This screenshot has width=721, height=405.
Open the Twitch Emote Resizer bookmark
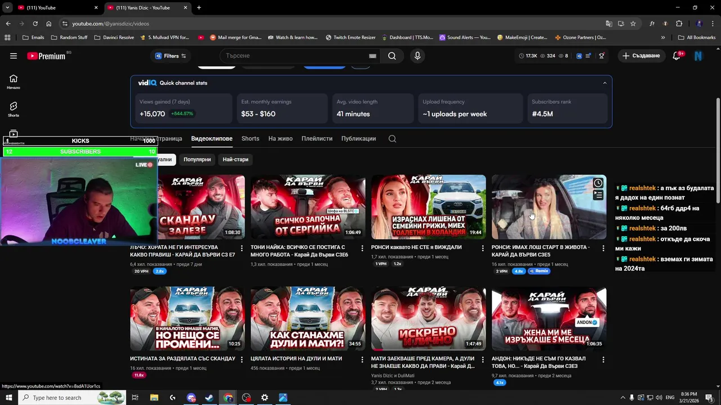point(350,38)
